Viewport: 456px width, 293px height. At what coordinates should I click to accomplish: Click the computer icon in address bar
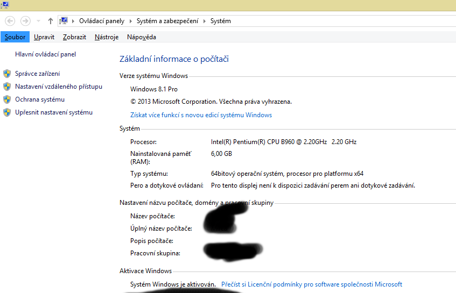(x=64, y=21)
